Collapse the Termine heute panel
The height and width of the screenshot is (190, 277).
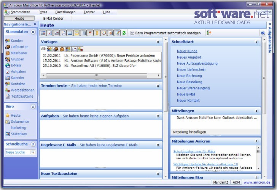point(158,86)
